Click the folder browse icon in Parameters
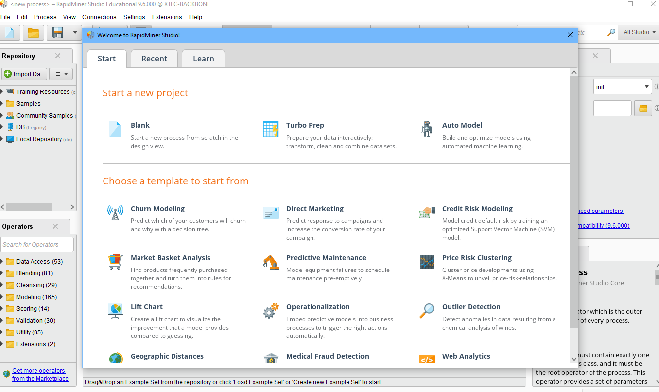Viewport: 659px width, 392px height. 643,108
